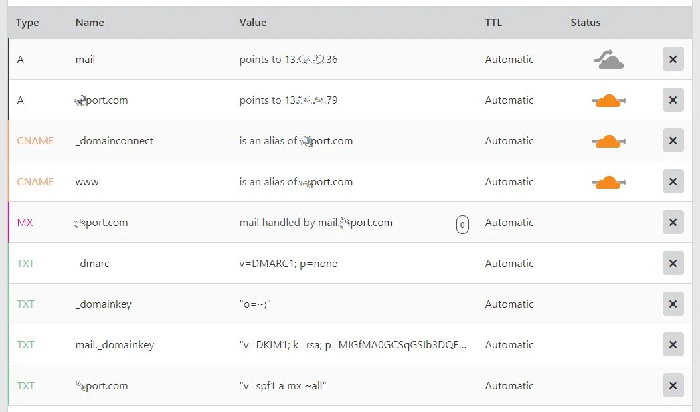Delete the MX record row

pos(673,223)
